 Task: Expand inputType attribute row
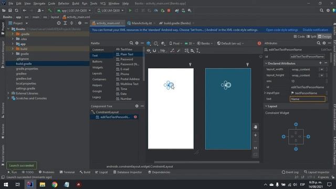pyautogui.click(x=265, y=93)
